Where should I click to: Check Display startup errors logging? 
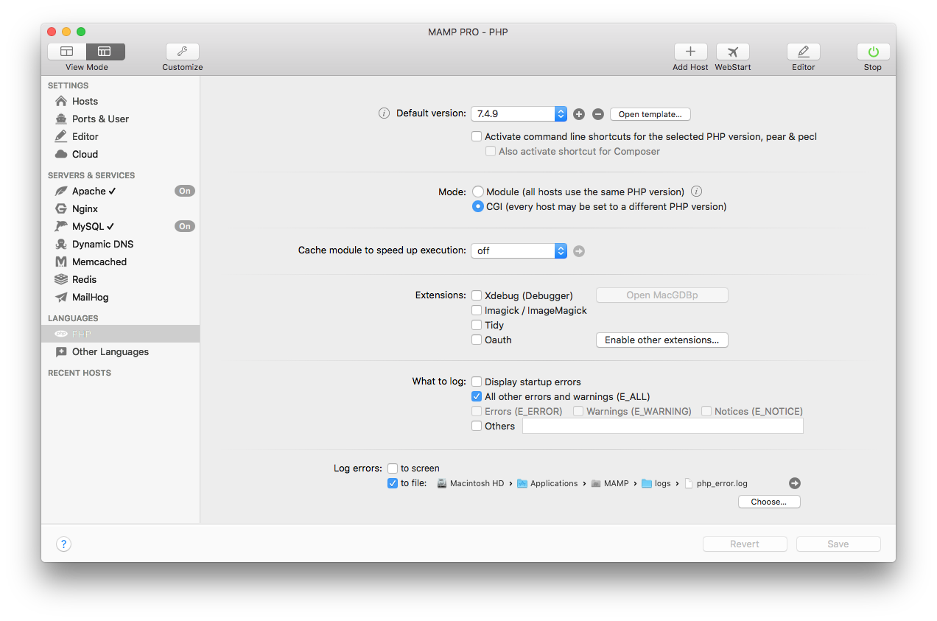[x=477, y=382]
